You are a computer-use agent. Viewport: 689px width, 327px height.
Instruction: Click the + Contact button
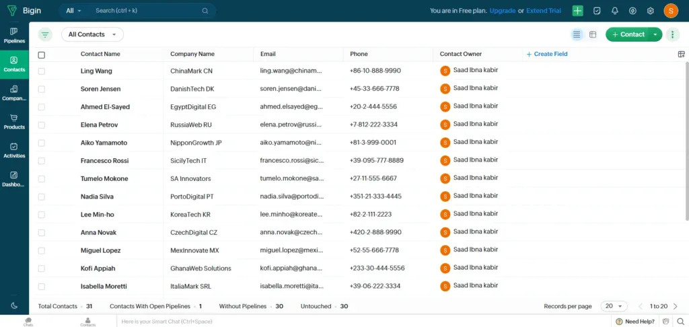pos(628,34)
